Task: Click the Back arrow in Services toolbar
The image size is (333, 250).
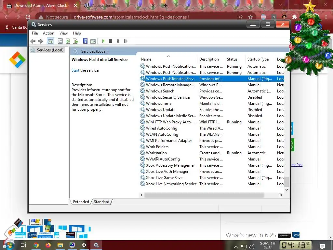Action: tap(33, 41)
